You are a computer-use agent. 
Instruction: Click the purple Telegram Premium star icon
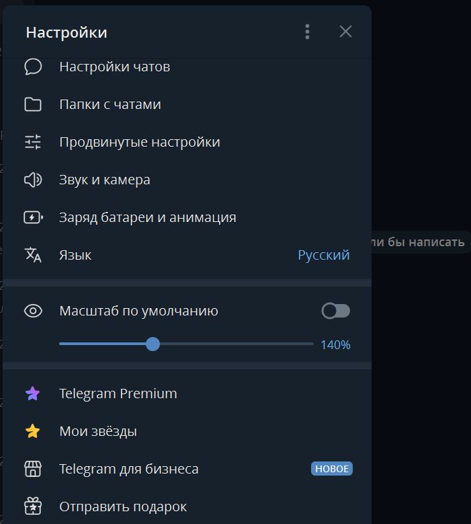point(33,394)
